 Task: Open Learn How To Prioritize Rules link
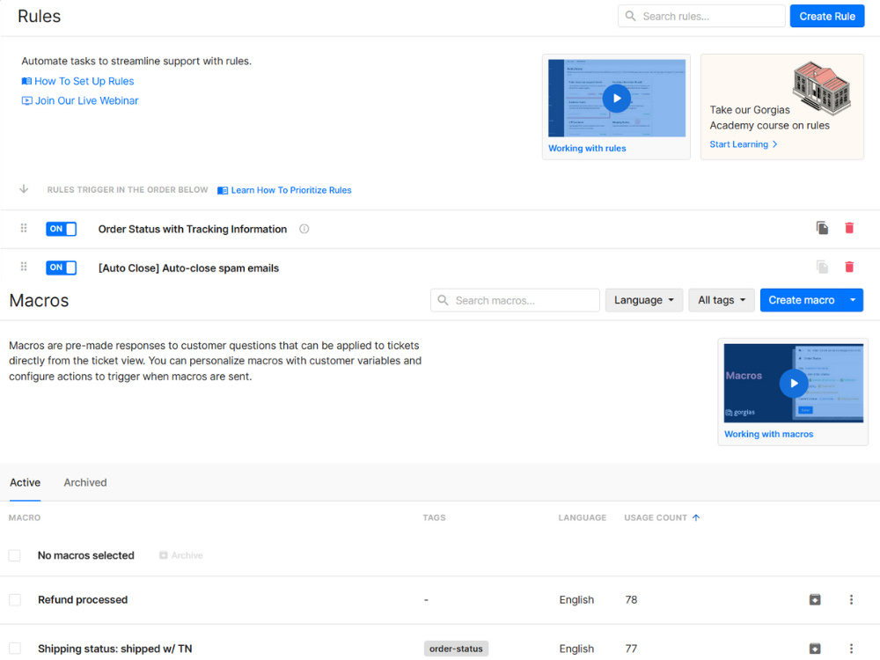(x=284, y=190)
